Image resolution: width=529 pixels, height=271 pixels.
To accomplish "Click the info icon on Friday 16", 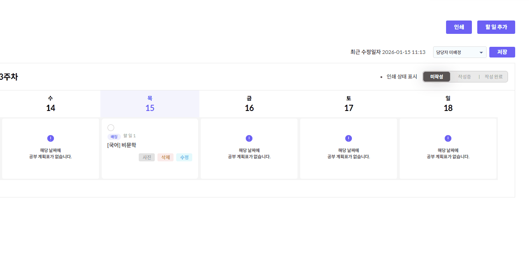I will pos(249,138).
